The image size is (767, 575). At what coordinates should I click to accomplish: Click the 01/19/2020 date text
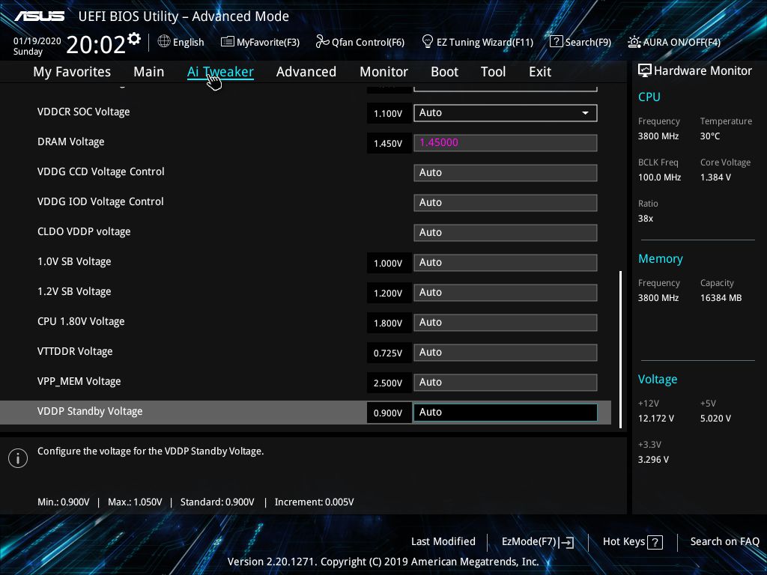(37, 41)
